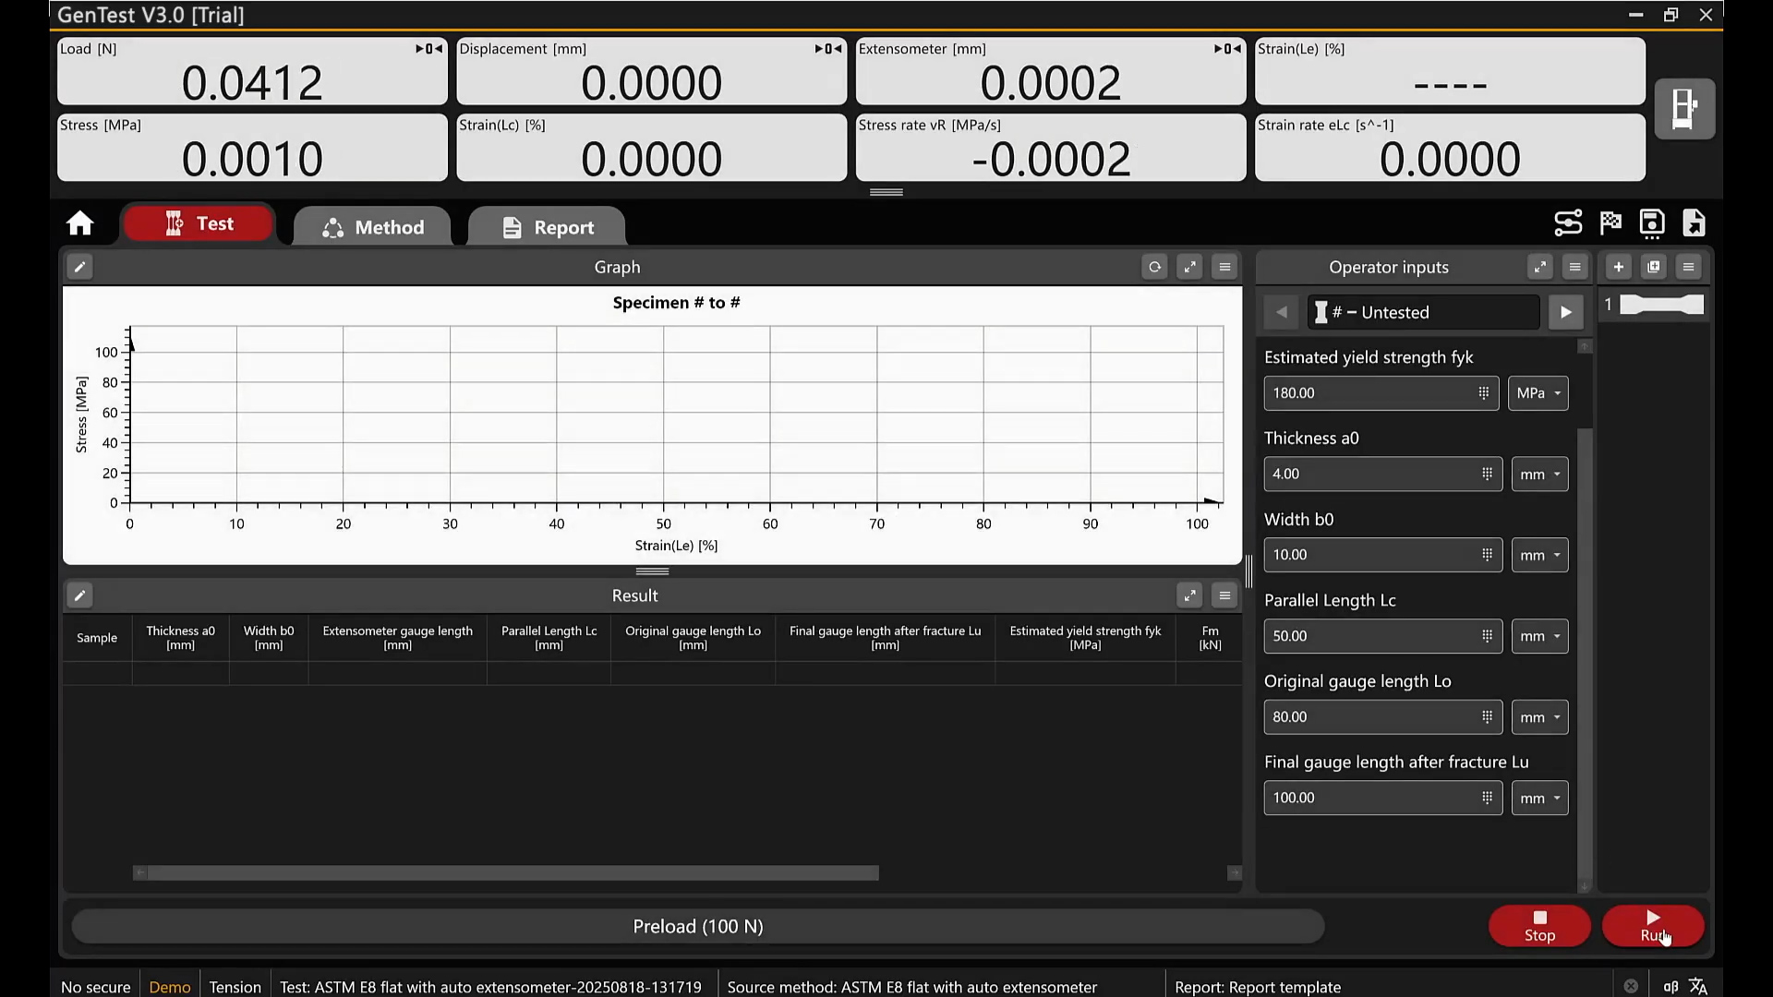Duplicate the specimen using the copy icon

(x=1653, y=267)
